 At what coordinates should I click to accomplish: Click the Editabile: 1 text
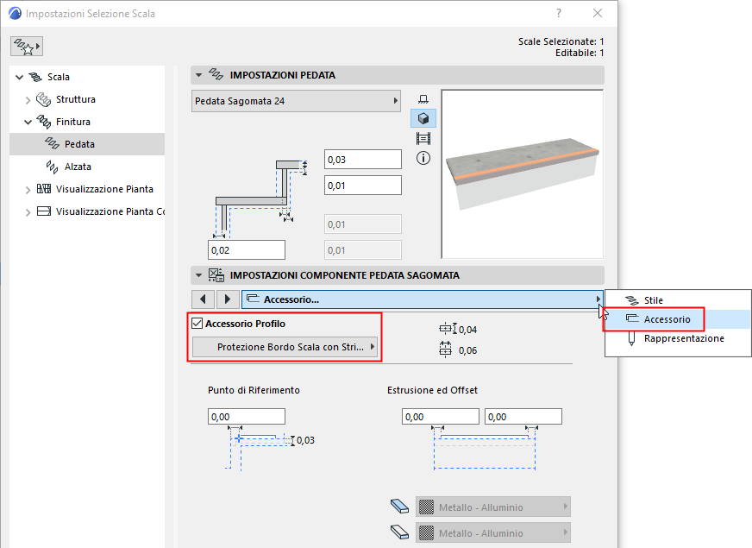pyautogui.click(x=580, y=53)
